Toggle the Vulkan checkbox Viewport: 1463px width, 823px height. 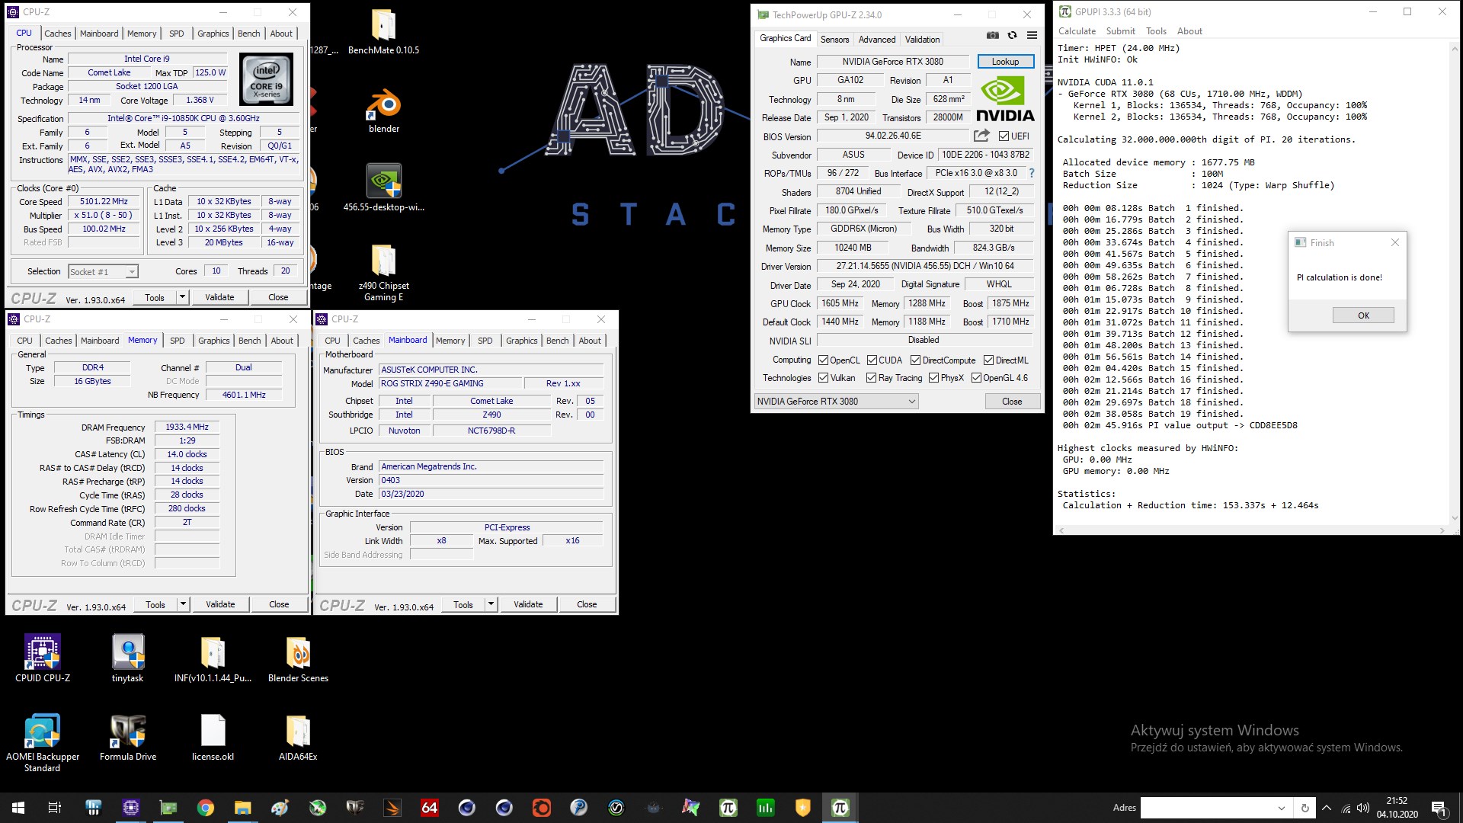(823, 378)
